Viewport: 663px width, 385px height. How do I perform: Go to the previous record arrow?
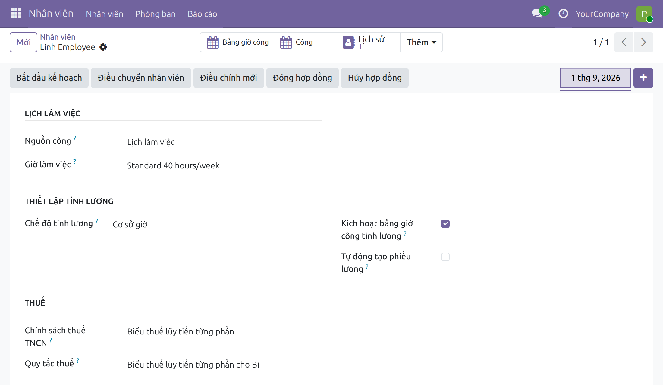tap(624, 42)
